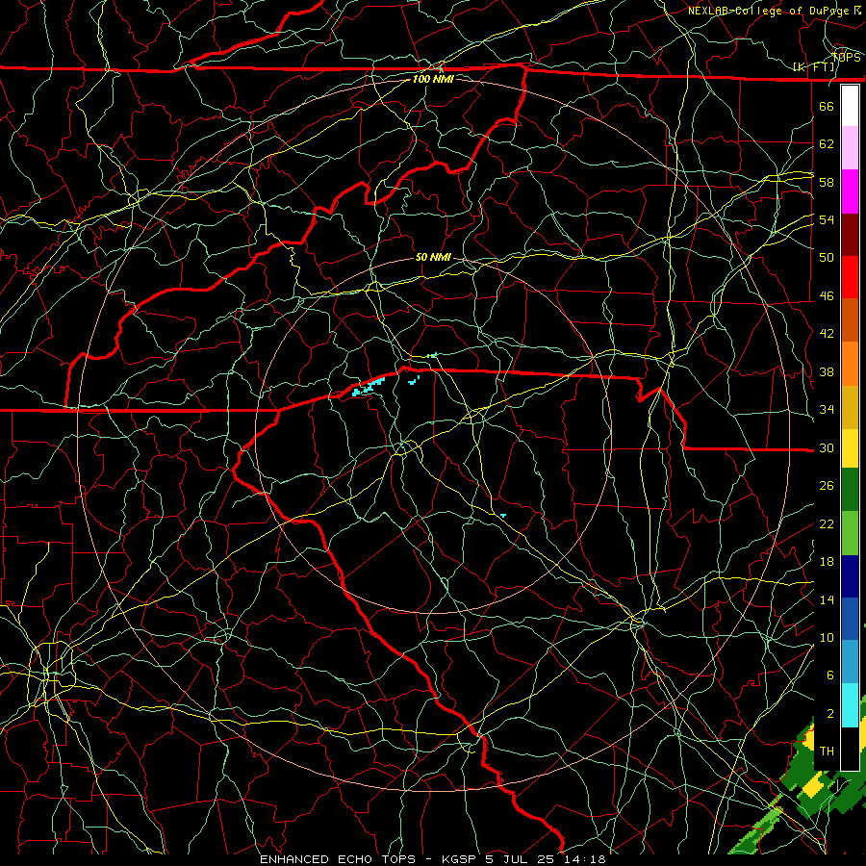Click the 'ENHANCED ECHO TOPS' title text
This screenshot has height=866, width=866.
[338, 859]
